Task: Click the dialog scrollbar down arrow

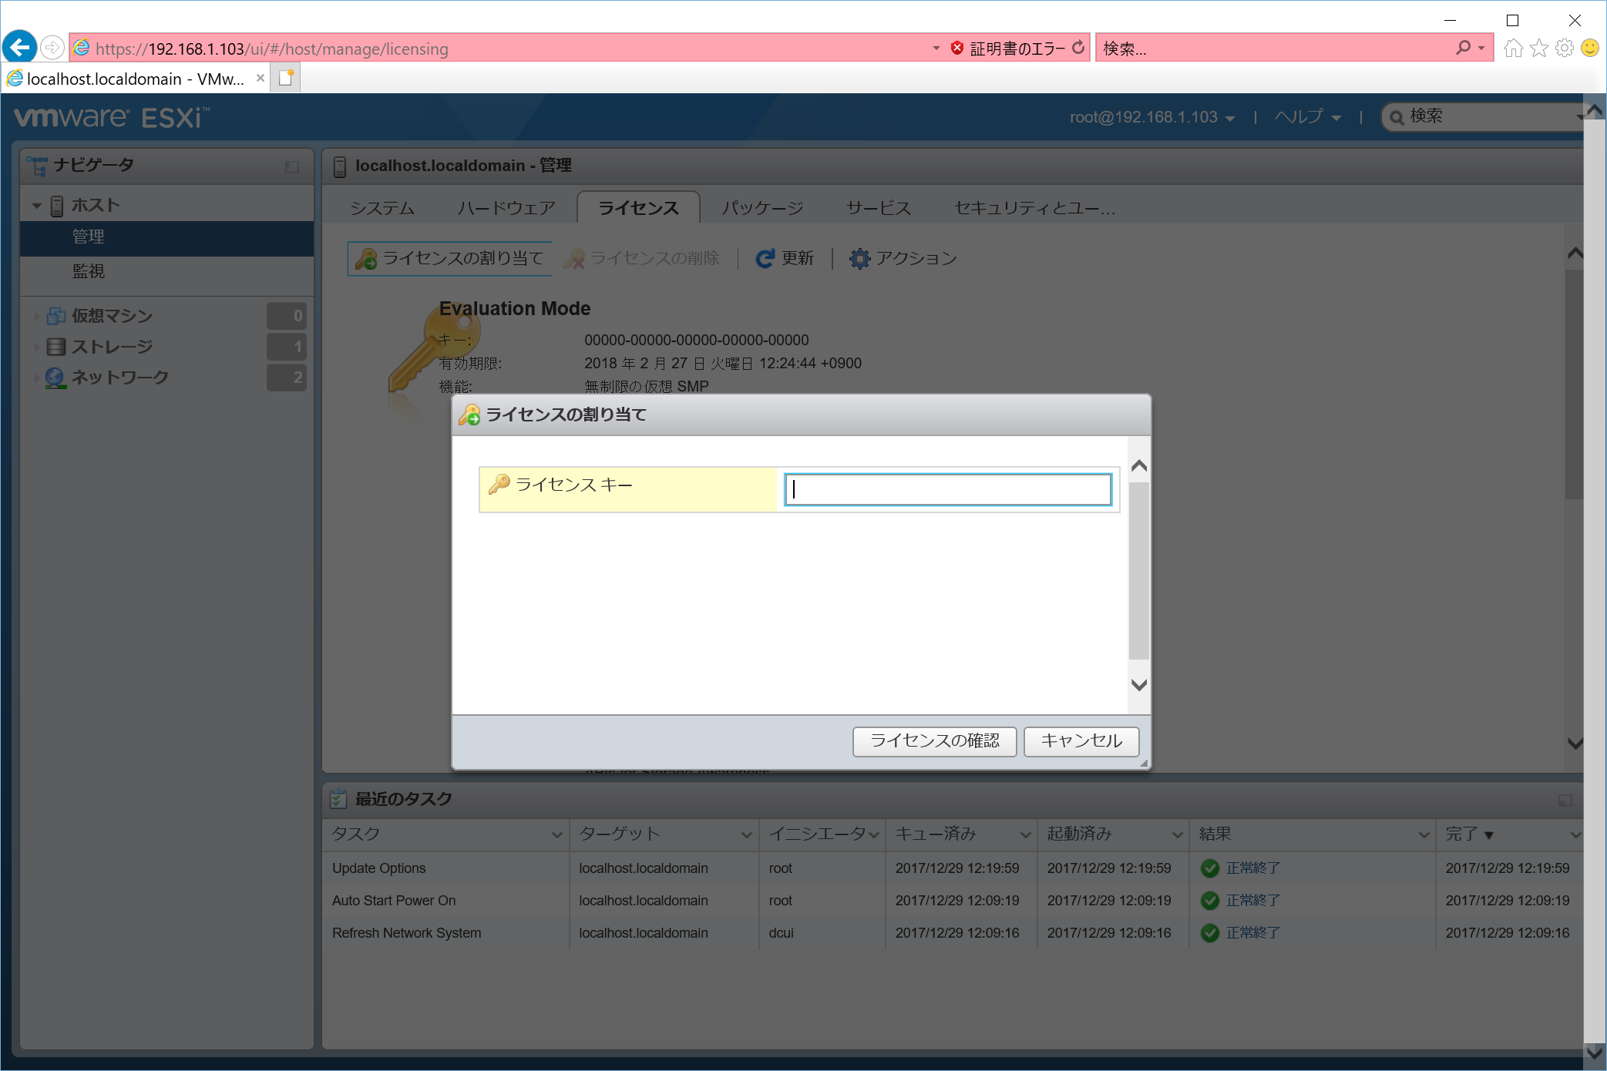Action: (x=1138, y=684)
